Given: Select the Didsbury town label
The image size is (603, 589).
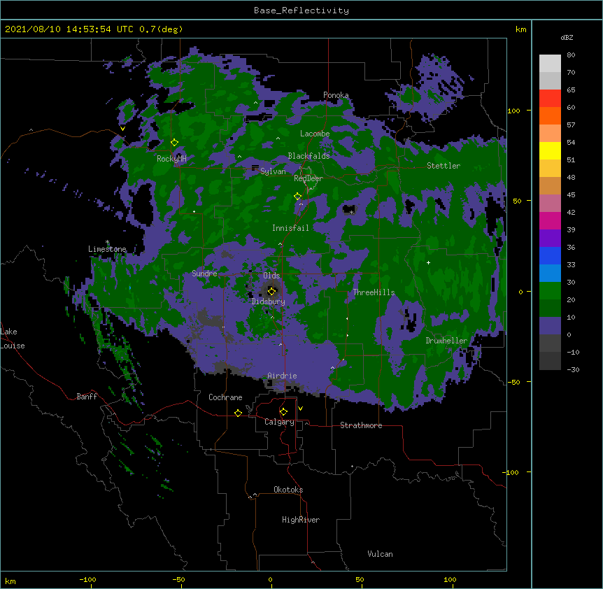Looking at the screenshot, I should point(269,301).
